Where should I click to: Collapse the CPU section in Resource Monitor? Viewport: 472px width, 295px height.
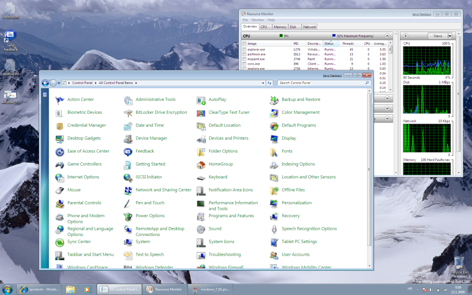pyautogui.click(x=387, y=36)
